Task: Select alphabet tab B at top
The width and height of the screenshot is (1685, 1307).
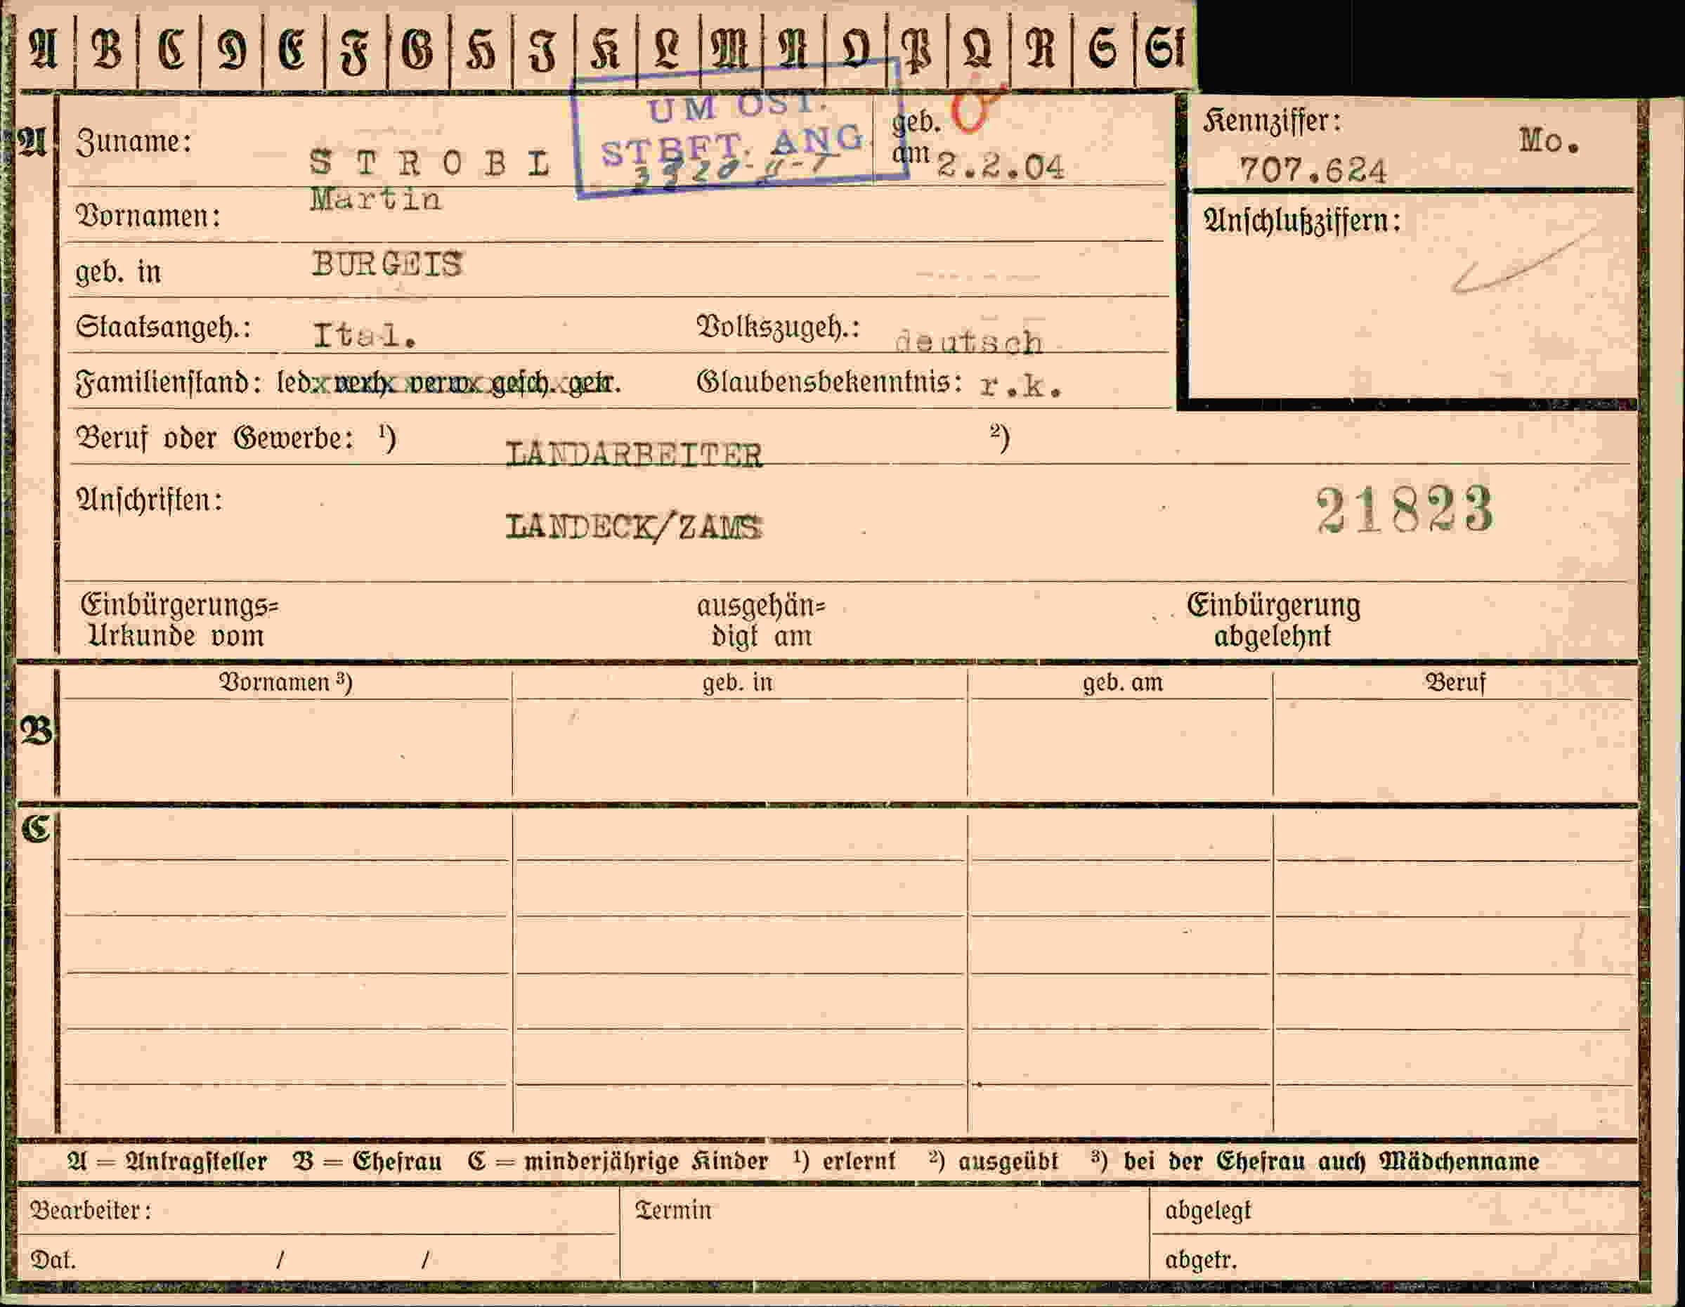Action: coord(107,48)
